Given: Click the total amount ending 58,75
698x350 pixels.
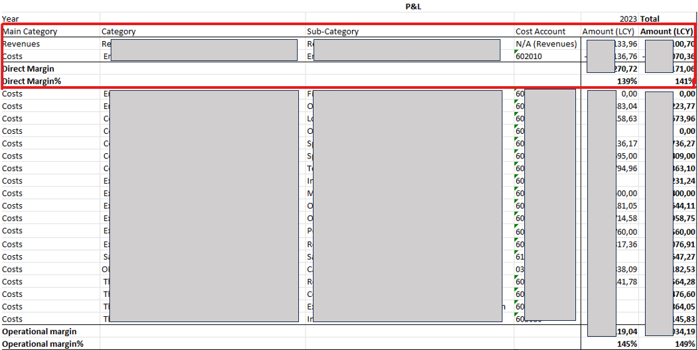Looking at the screenshot, I should pyautogui.click(x=684, y=219).
